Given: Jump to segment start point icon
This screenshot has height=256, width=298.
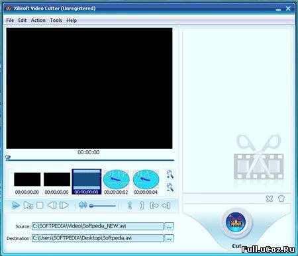Looking at the screenshot, I should coord(154,206).
